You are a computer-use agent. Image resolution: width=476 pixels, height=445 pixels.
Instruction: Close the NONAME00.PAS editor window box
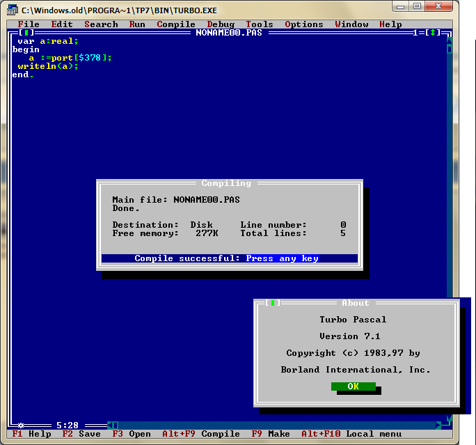pyautogui.click(x=26, y=33)
